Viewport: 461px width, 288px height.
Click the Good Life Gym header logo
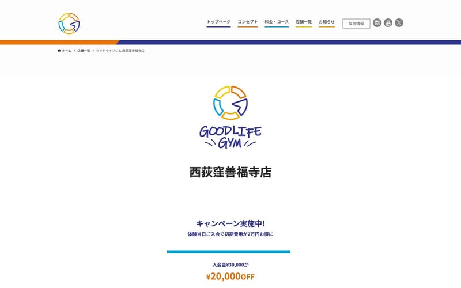69,24
